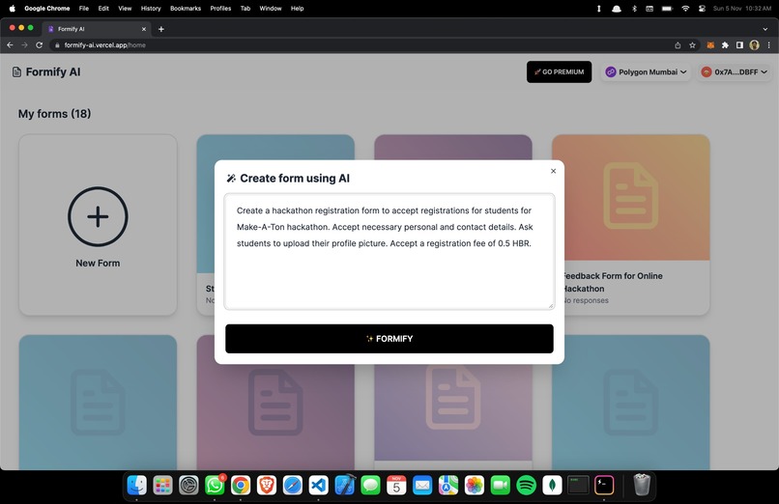The height and width of the screenshot is (504, 779).
Task: Open Control Center in menu bar
Action: click(x=702, y=9)
